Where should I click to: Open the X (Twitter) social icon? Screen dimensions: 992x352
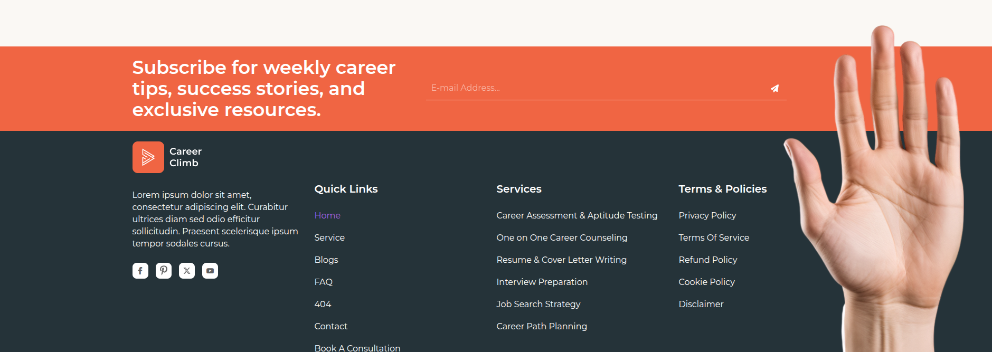(x=187, y=271)
